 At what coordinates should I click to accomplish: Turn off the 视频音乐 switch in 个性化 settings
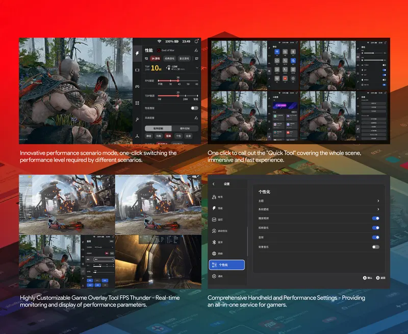tap(375, 228)
